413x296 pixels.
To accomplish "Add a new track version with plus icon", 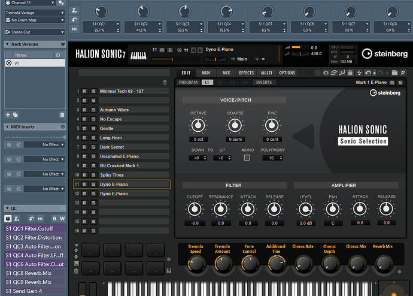I will click(x=8, y=114).
